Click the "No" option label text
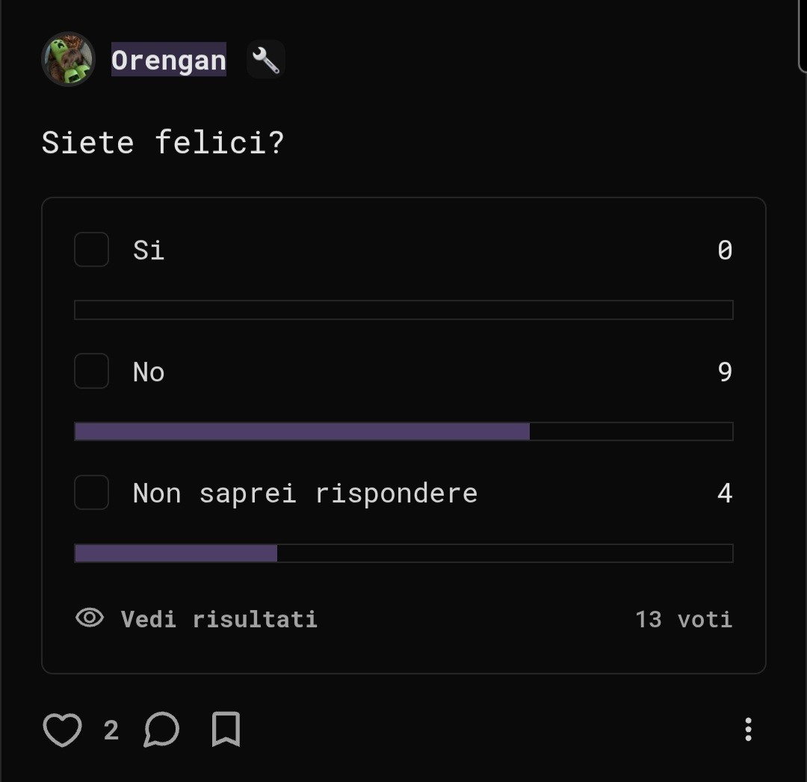This screenshot has height=782, width=807. click(x=149, y=372)
